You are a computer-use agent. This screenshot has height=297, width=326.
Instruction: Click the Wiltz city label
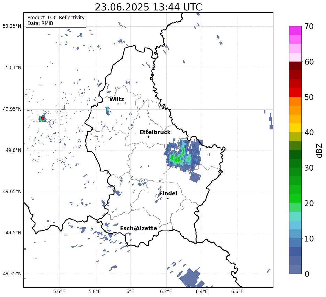point(117,99)
